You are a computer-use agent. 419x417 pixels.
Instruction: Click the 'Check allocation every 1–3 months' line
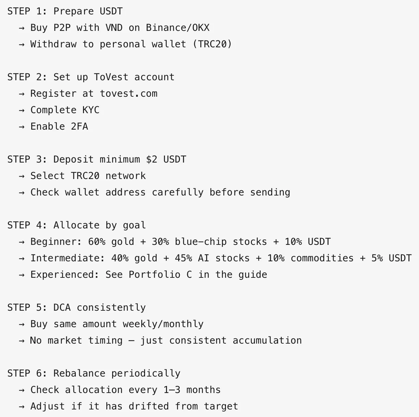click(120, 390)
